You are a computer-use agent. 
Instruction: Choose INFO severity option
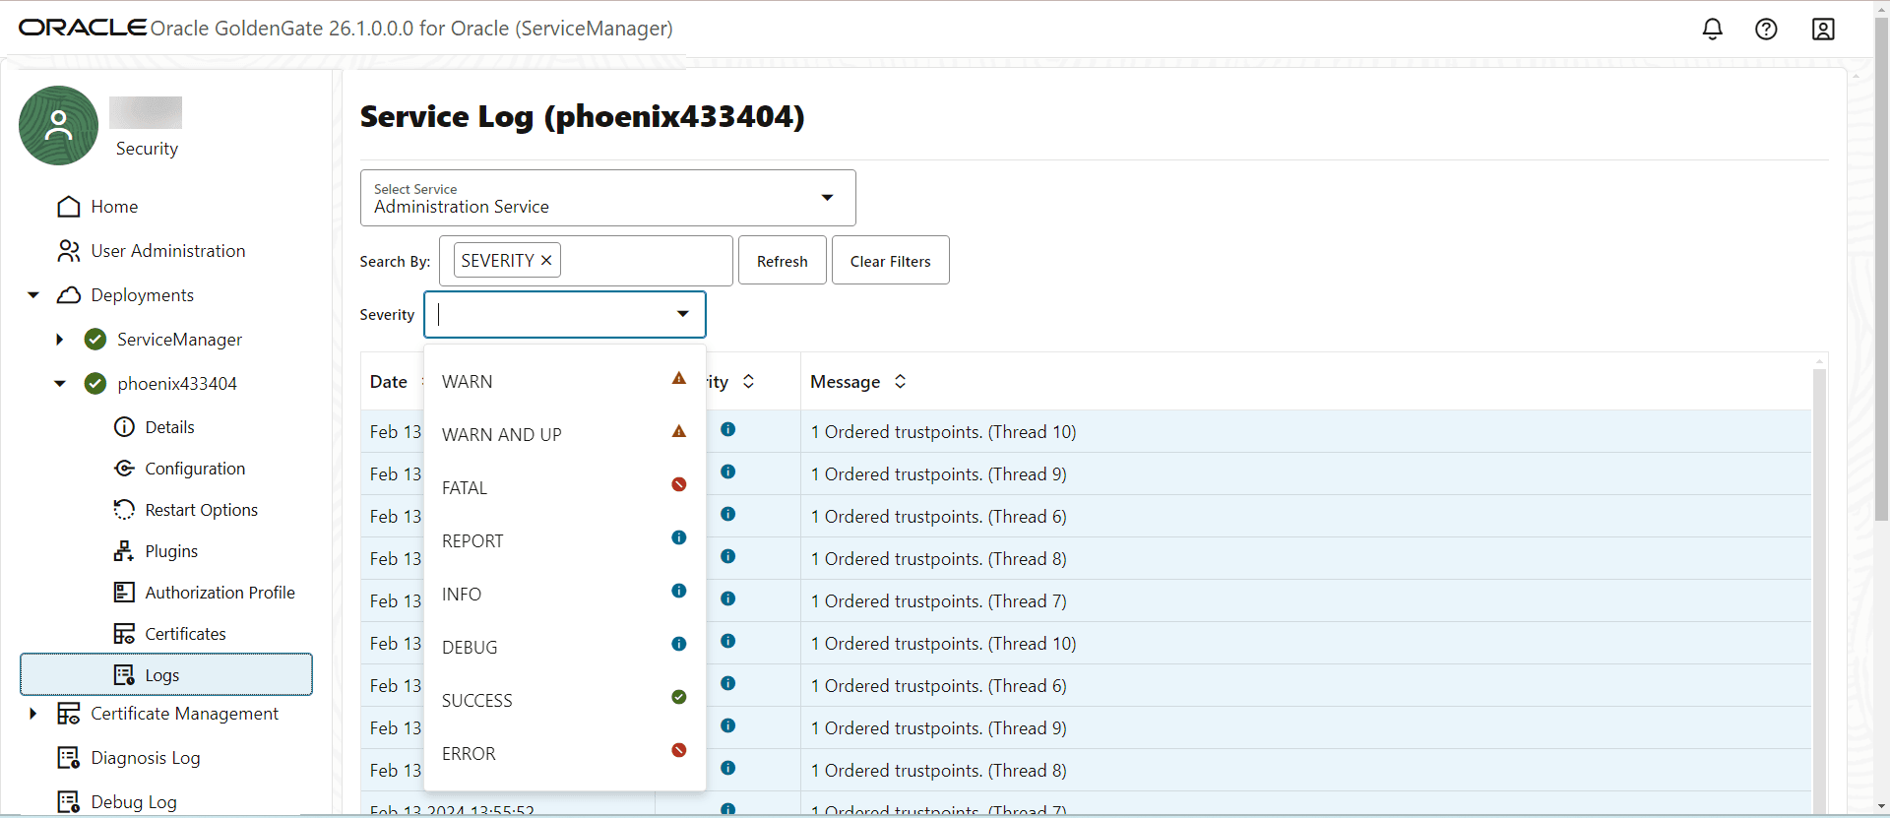(565, 595)
